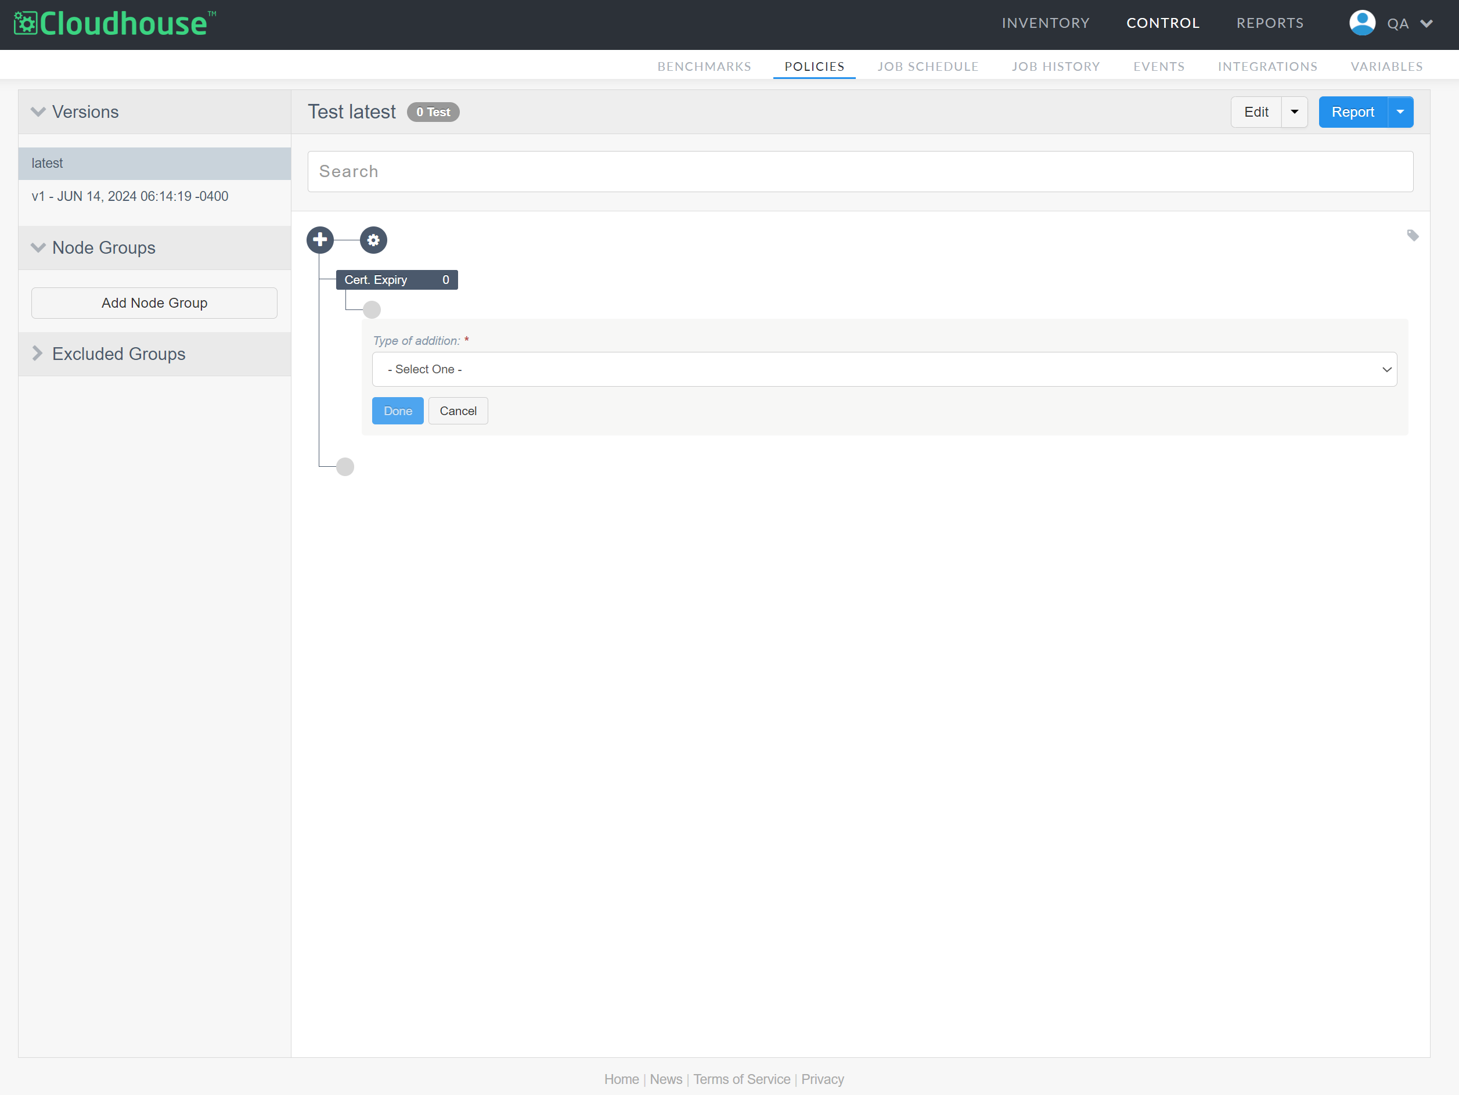Switch to the Policies tab

pos(814,67)
